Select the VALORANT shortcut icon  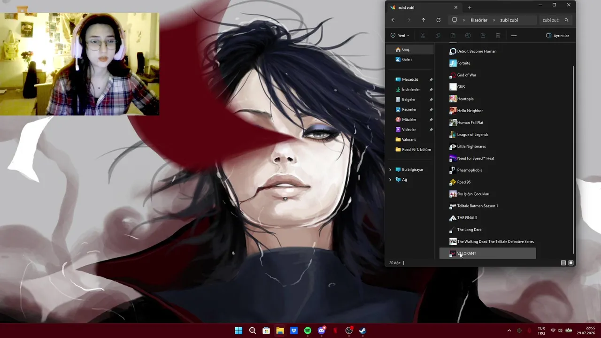tap(453, 253)
